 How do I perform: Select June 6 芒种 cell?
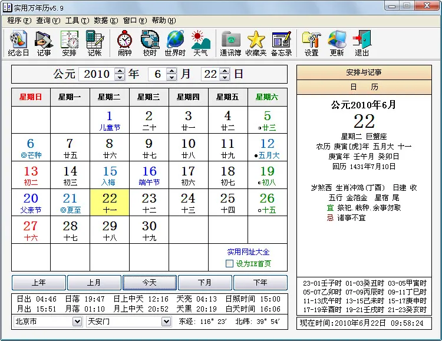pos(31,147)
